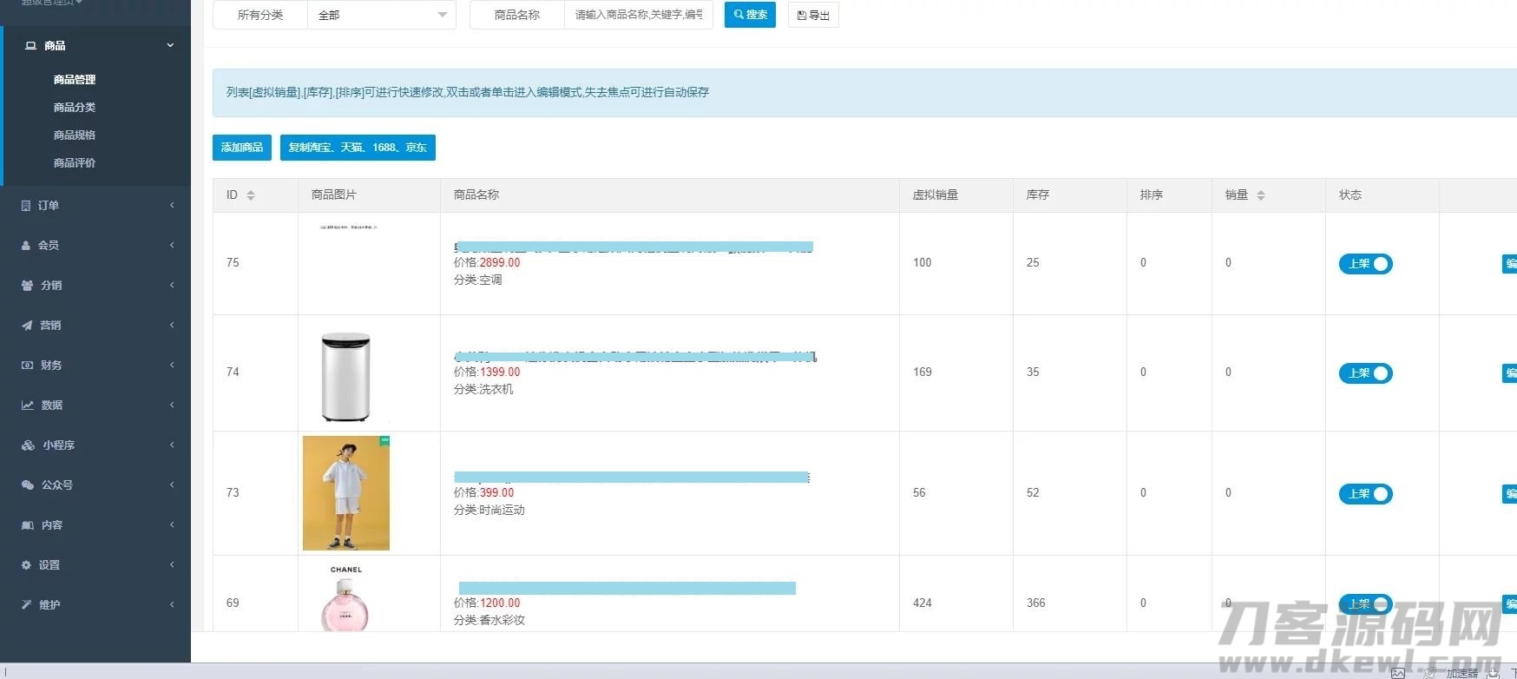Click the distribution (分销) group icon

[28, 286]
